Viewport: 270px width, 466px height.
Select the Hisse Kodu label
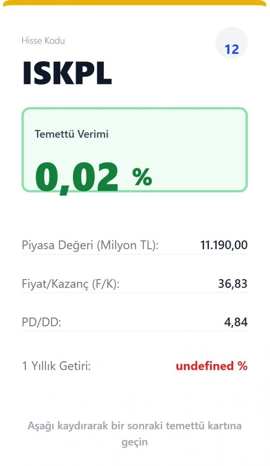pyautogui.click(x=43, y=41)
